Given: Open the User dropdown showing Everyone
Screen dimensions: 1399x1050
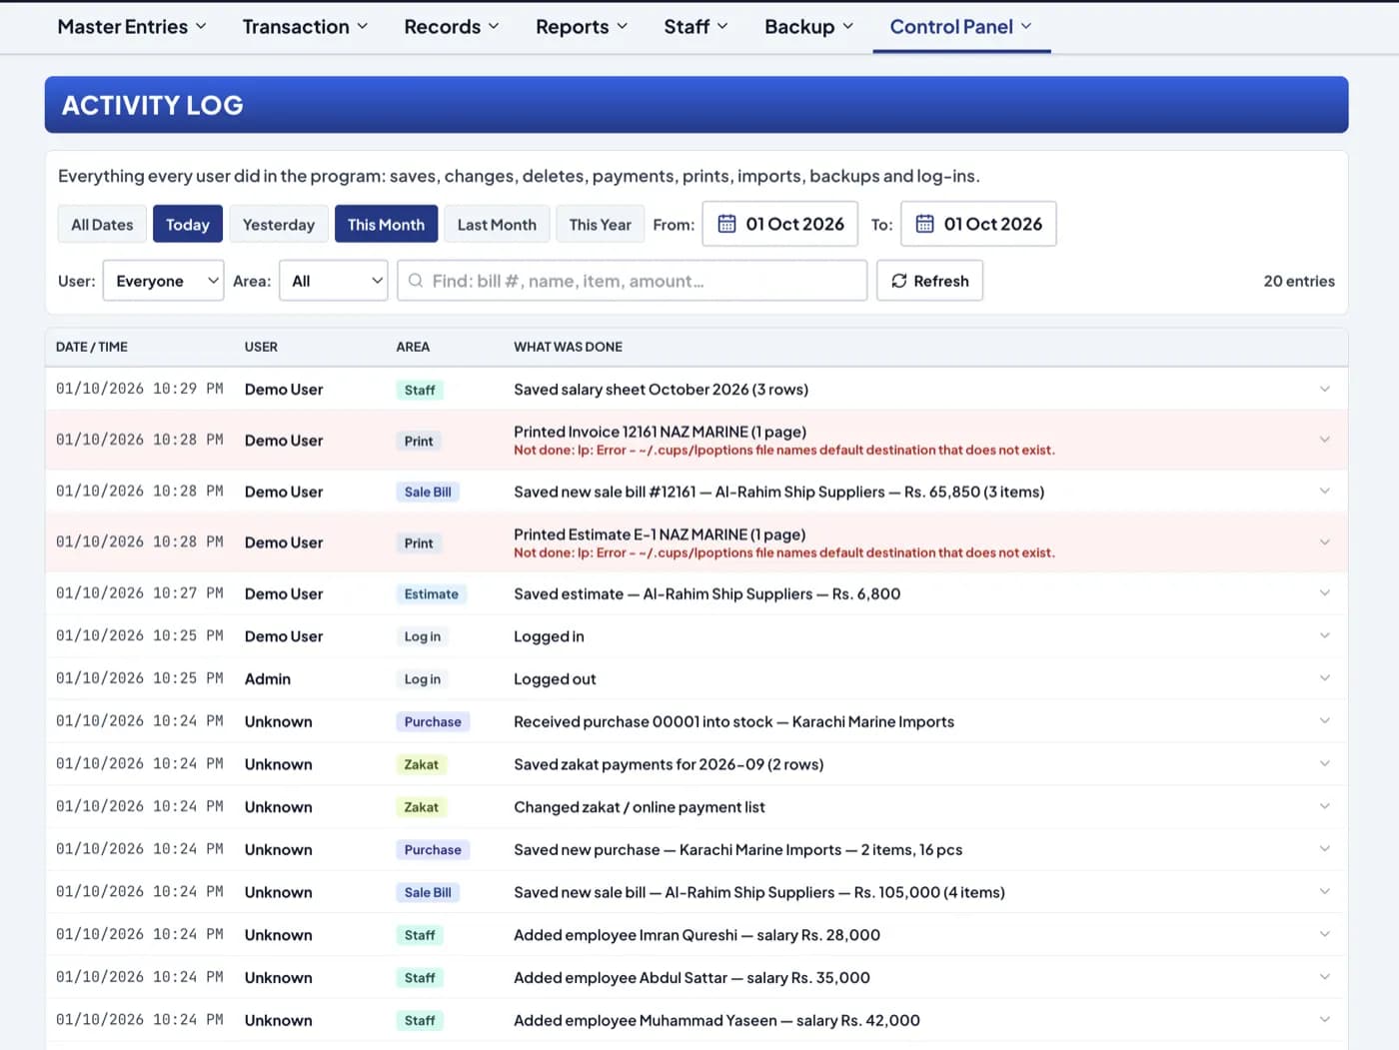Looking at the screenshot, I should click(163, 281).
